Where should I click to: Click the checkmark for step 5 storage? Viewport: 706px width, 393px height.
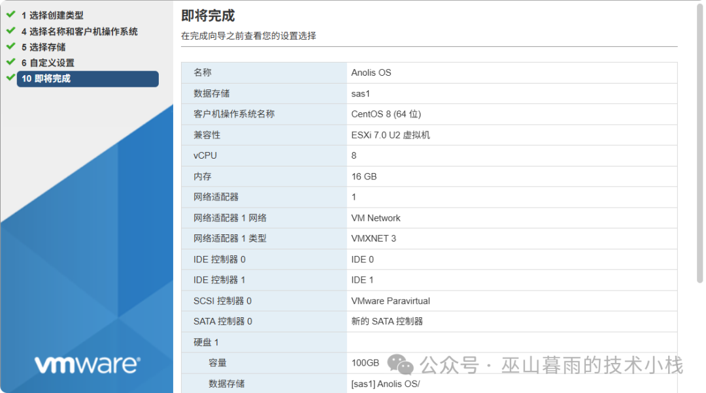(10, 46)
